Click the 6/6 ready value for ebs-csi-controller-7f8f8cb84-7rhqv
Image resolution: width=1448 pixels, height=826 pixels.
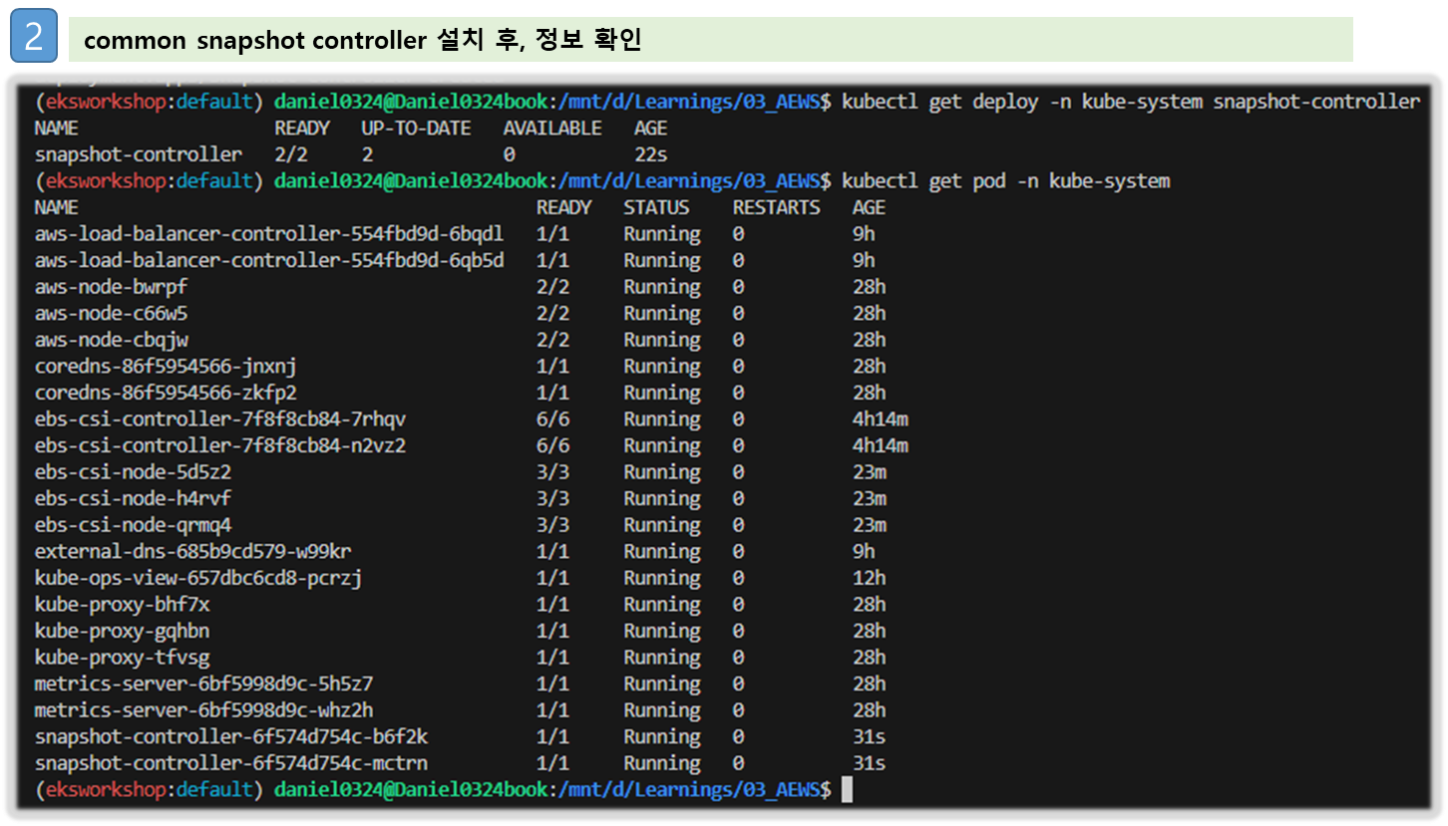coord(552,418)
